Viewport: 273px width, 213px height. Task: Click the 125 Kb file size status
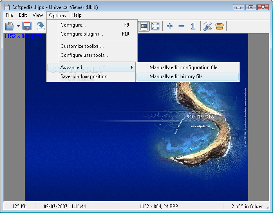[x=19, y=206]
